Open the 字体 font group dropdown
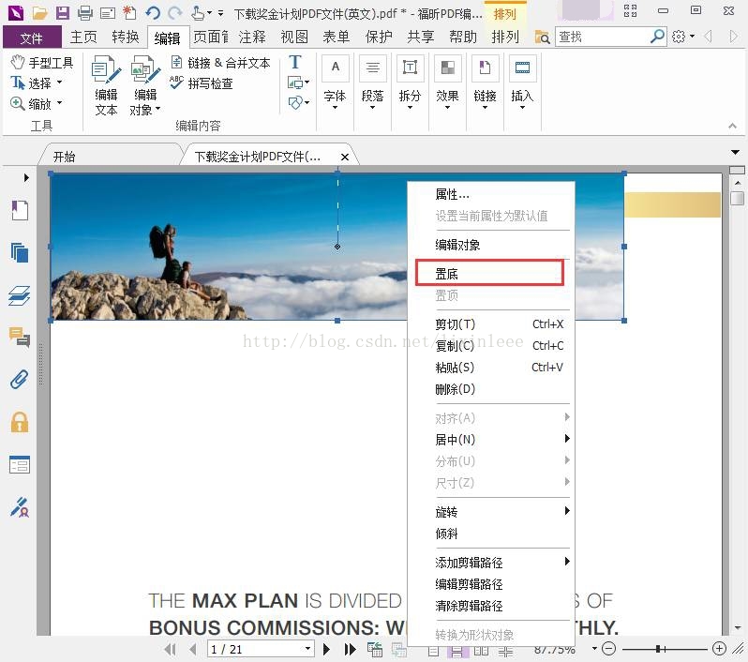 tap(335, 83)
